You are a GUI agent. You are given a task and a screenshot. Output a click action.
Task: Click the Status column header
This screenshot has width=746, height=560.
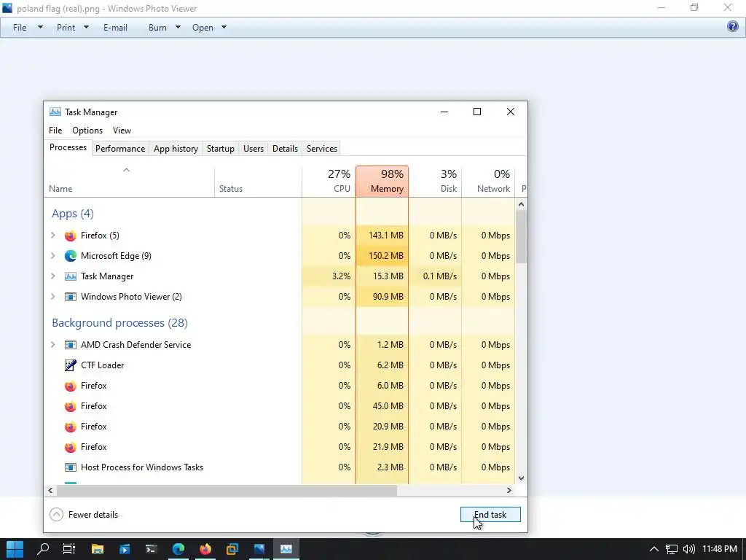tap(258, 182)
